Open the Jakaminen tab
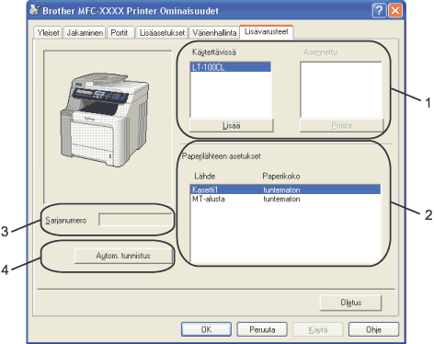The image size is (434, 344). [85, 32]
